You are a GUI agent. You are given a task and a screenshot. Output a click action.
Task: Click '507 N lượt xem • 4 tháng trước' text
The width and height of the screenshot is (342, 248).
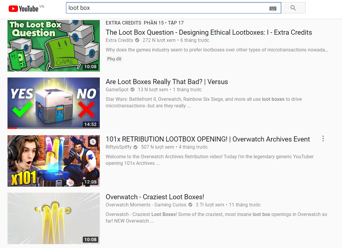pos(174,147)
